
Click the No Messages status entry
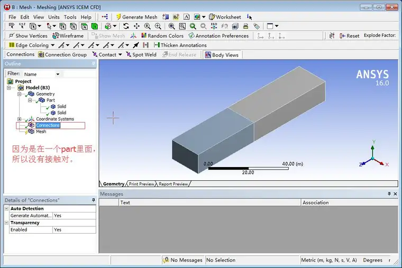coord(183,260)
